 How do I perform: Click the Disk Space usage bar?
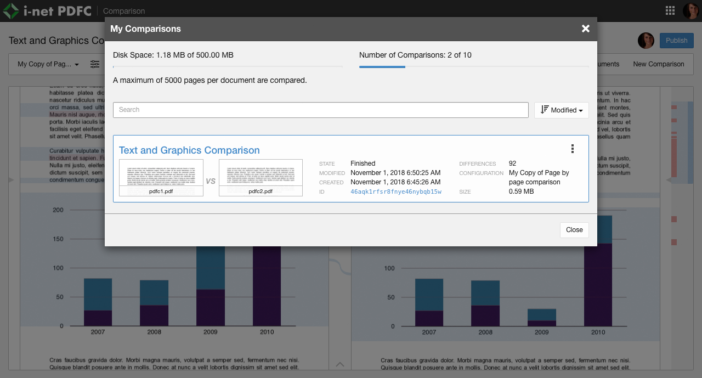coord(228,66)
